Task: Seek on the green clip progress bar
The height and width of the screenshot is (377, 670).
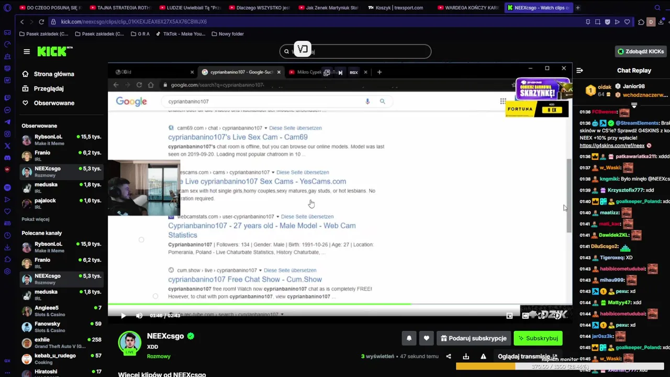Action: click(x=340, y=304)
